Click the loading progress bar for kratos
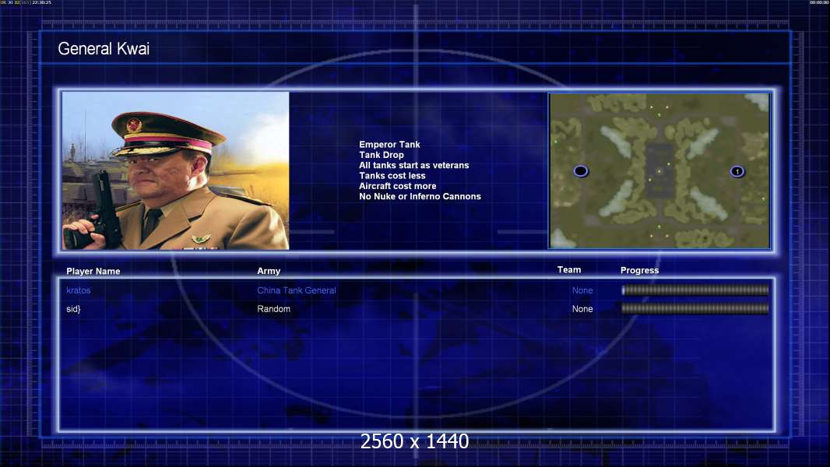Image resolution: width=830 pixels, height=467 pixels. click(695, 290)
